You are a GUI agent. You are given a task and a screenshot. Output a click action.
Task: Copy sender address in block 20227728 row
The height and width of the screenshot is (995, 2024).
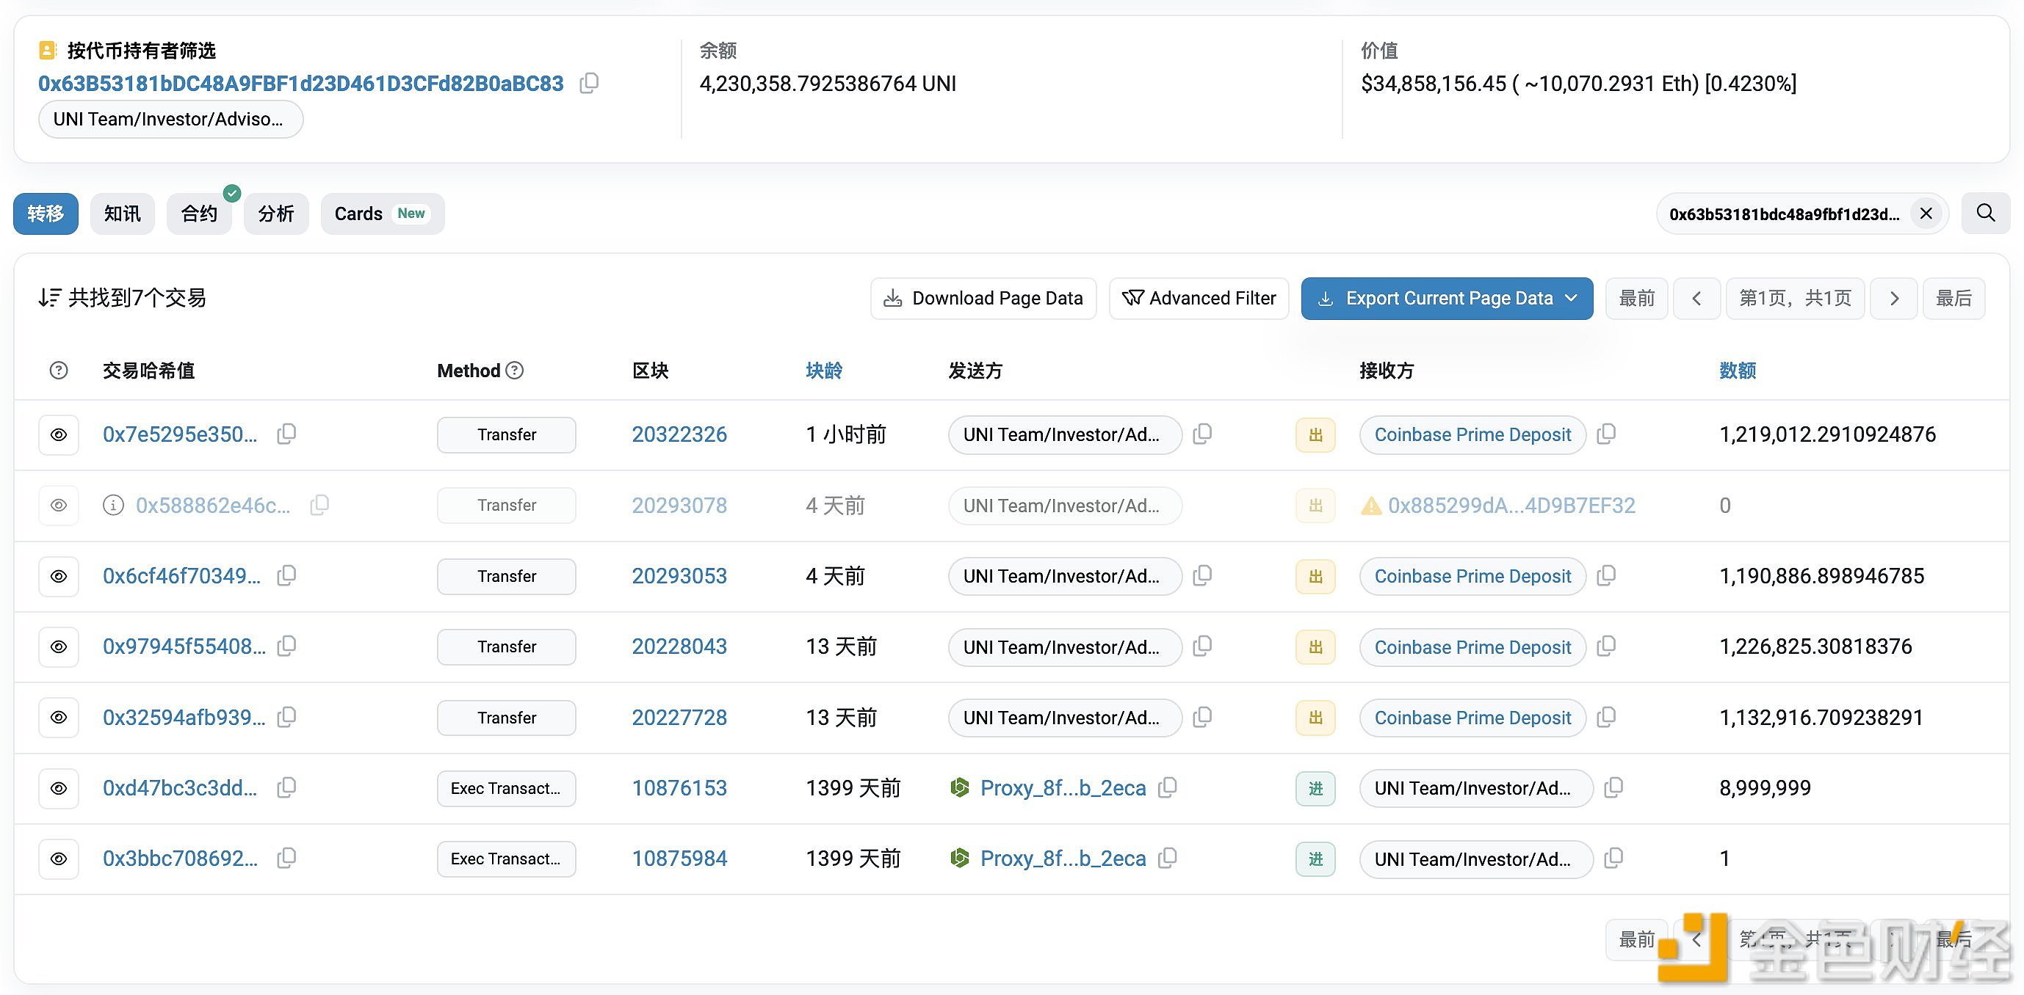point(1202,716)
